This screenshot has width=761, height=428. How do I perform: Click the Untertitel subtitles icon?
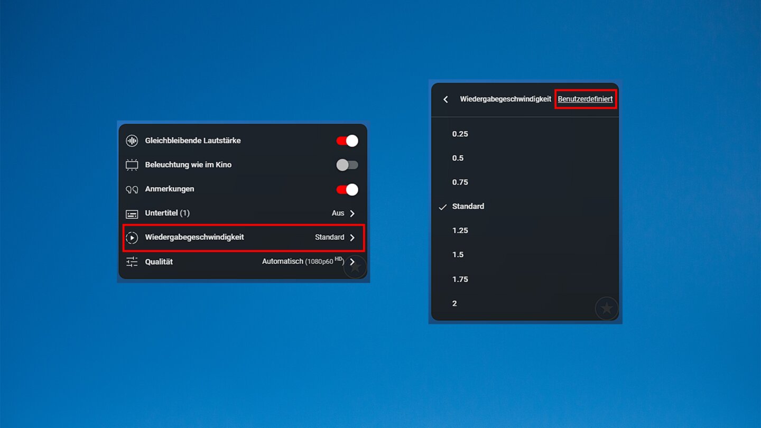(132, 213)
